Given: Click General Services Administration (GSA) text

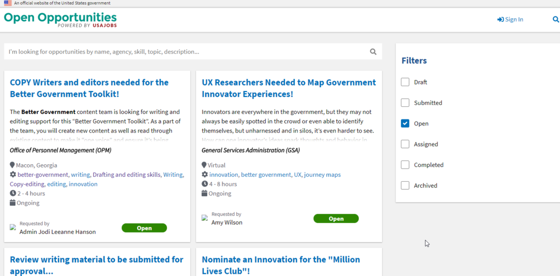Looking at the screenshot, I should [250, 151].
